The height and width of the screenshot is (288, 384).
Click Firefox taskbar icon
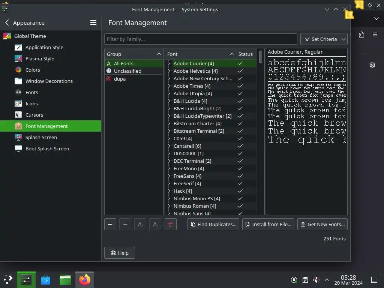click(x=85, y=280)
